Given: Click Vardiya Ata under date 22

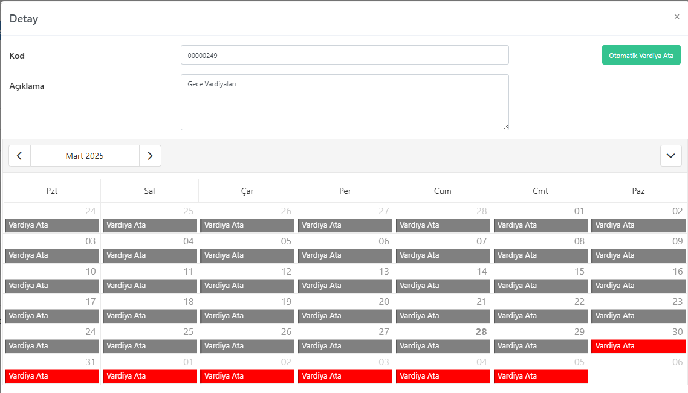Looking at the screenshot, I should coord(541,316).
